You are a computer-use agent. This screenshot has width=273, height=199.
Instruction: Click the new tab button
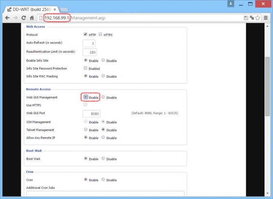click(x=64, y=9)
